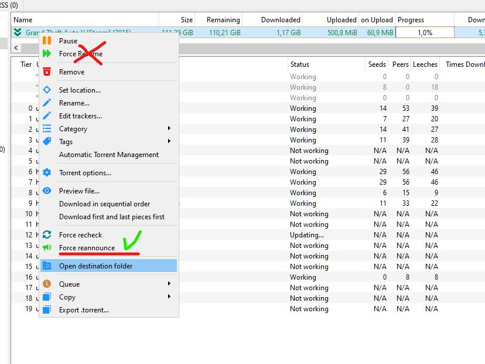Click the Preview file eye icon
Screen dimensions: 485x364
(47, 191)
